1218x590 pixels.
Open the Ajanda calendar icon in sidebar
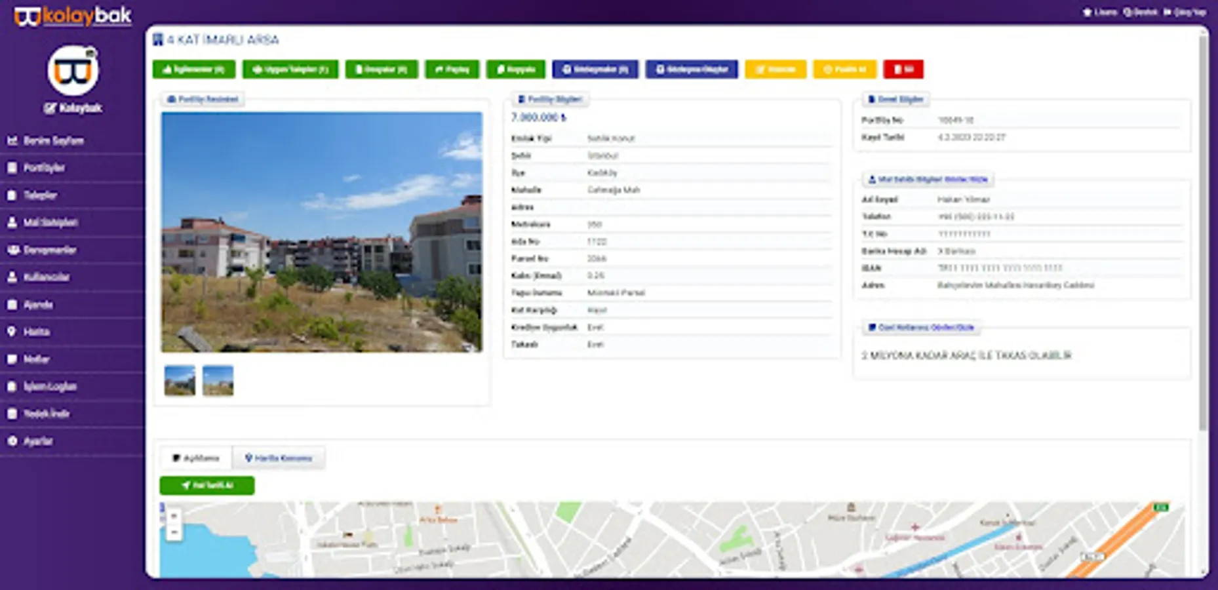12,304
